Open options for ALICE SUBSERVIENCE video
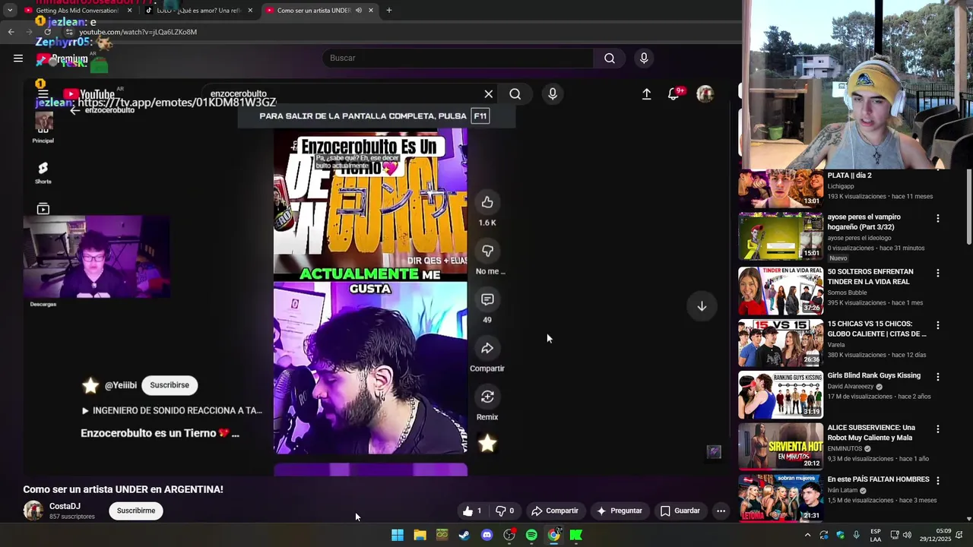 [937, 429]
